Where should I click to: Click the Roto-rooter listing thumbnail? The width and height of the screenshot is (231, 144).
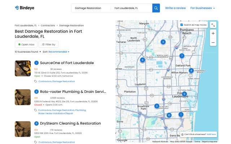[23, 97]
